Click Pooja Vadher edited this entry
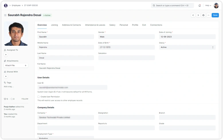Screen dimensions: 223x140 click(14, 108)
